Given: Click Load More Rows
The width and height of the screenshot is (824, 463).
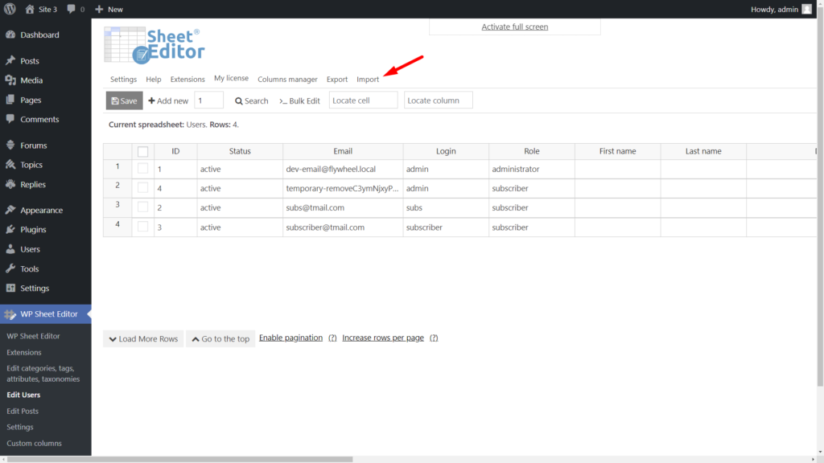Looking at the screenshot, I should click(143, 338).
